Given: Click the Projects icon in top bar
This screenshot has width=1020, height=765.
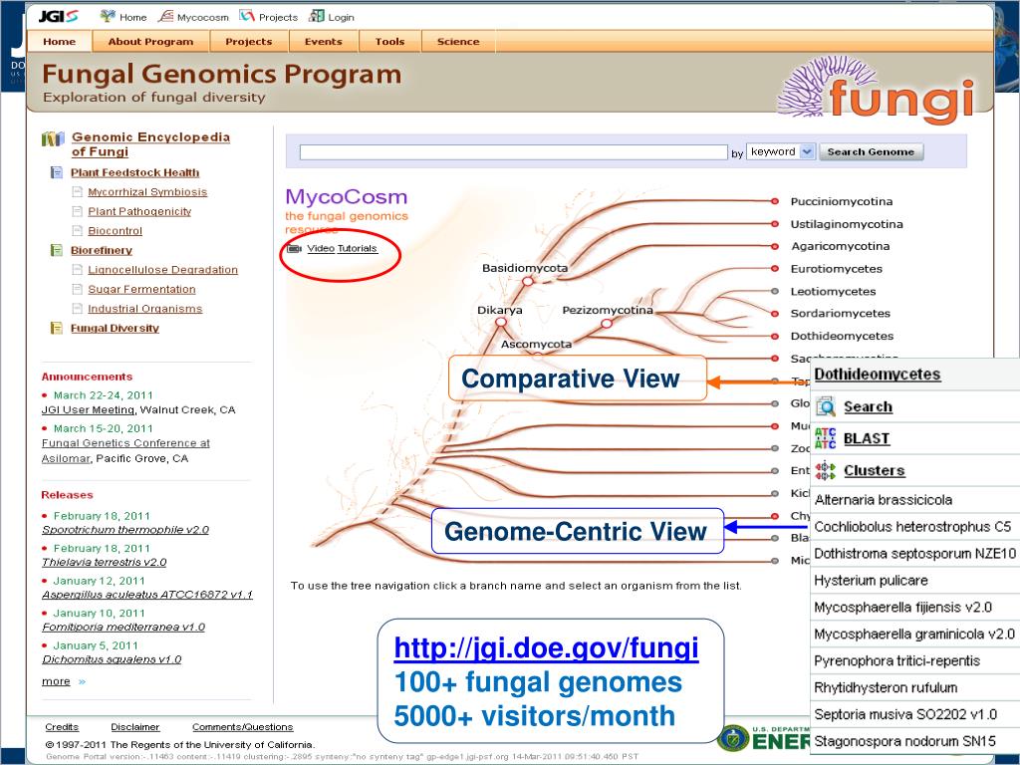Looking at the screenshot, I should tap(247, 16).
